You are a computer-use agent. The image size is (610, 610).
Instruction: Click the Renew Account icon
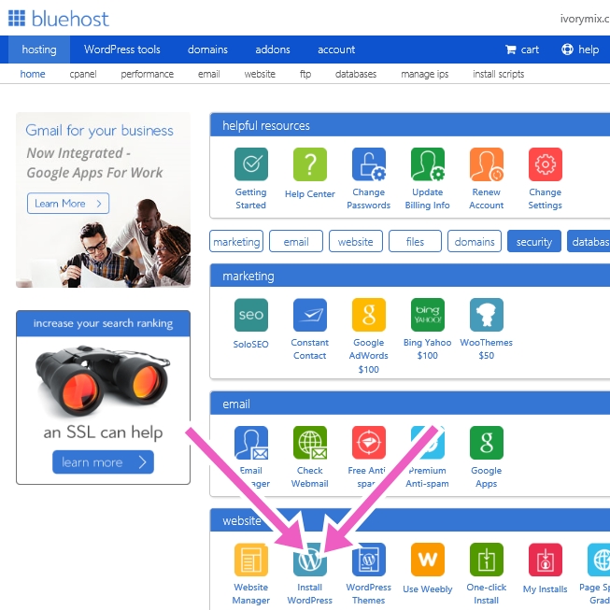coord(487,164)
